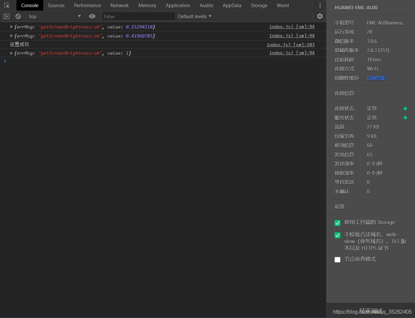The image size is (415, 318).
Task: Open the Storage tab
Action: pos(259,5)
